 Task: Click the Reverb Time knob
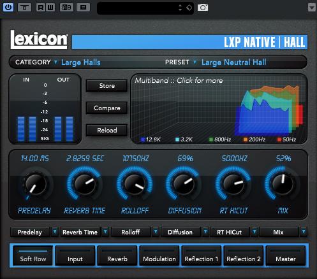[85, 184]
